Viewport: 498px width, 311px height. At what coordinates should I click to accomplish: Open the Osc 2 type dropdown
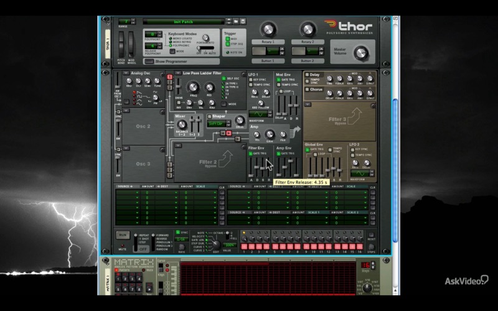click(x=126, y=111)
